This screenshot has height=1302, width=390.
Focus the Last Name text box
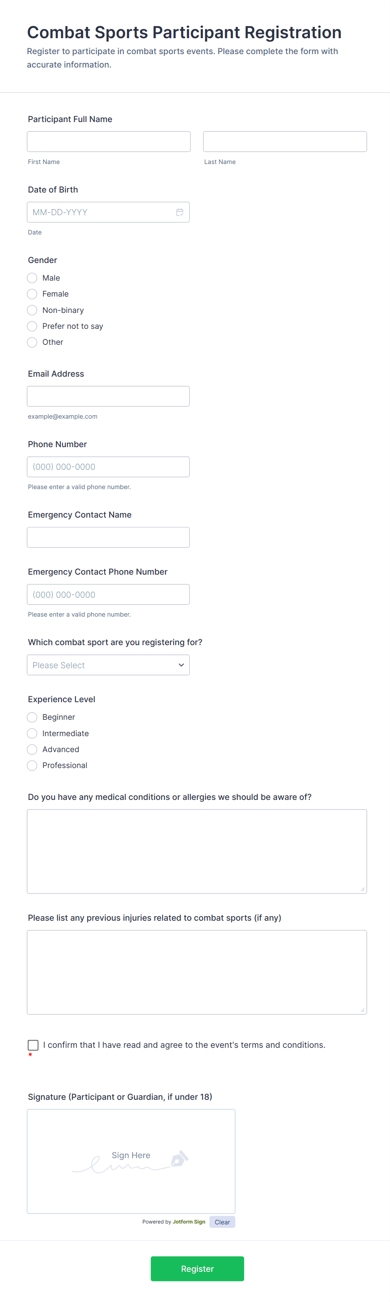(x=285, y=141)
